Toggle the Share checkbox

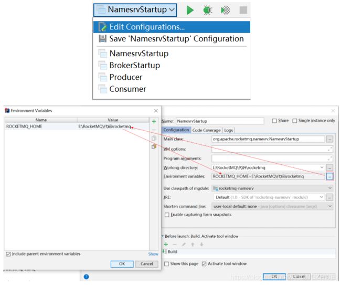[274, 121]
